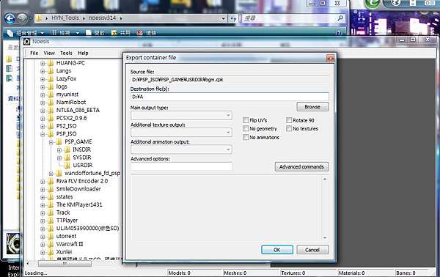
Task: Tick the No animations checkbox
Action: pos(246,137)
